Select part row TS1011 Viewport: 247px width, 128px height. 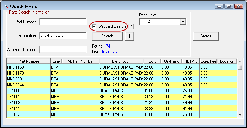tap(121, 109)
